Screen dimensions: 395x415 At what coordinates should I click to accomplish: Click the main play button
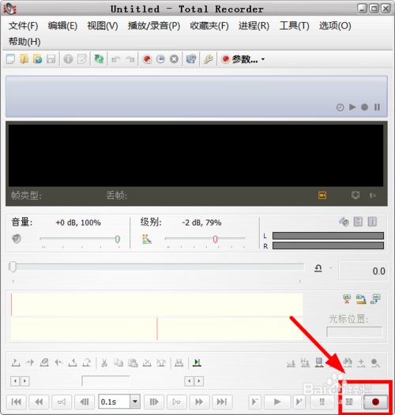(x=277, y=402)
